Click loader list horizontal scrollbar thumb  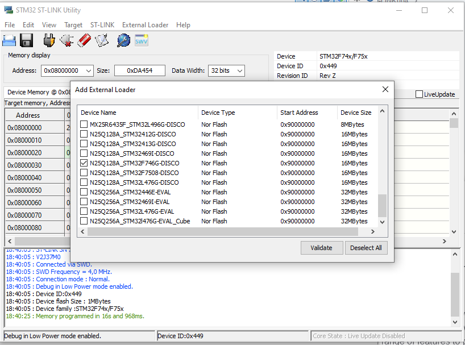(223, 232)
